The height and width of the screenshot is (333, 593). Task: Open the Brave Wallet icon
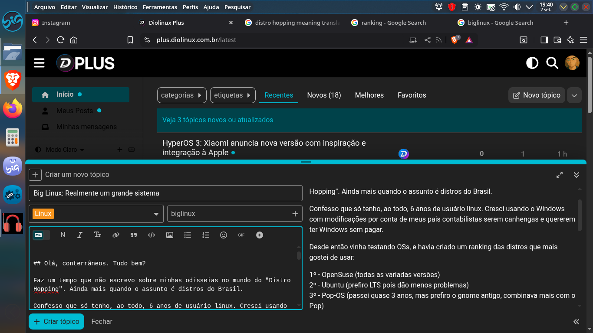pyautogui.click(x=557, y=40)
